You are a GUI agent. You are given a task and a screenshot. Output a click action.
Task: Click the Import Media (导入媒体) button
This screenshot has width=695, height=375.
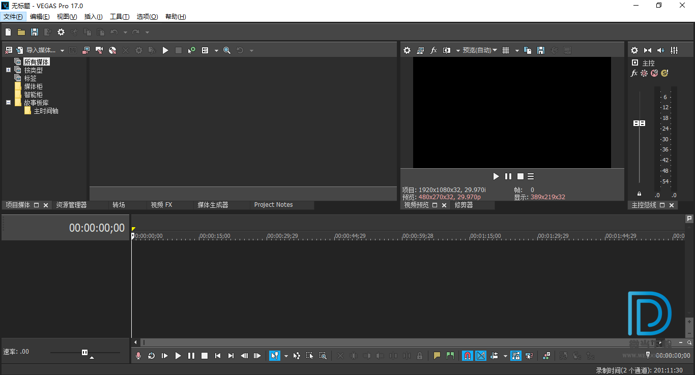click(36, 50)
